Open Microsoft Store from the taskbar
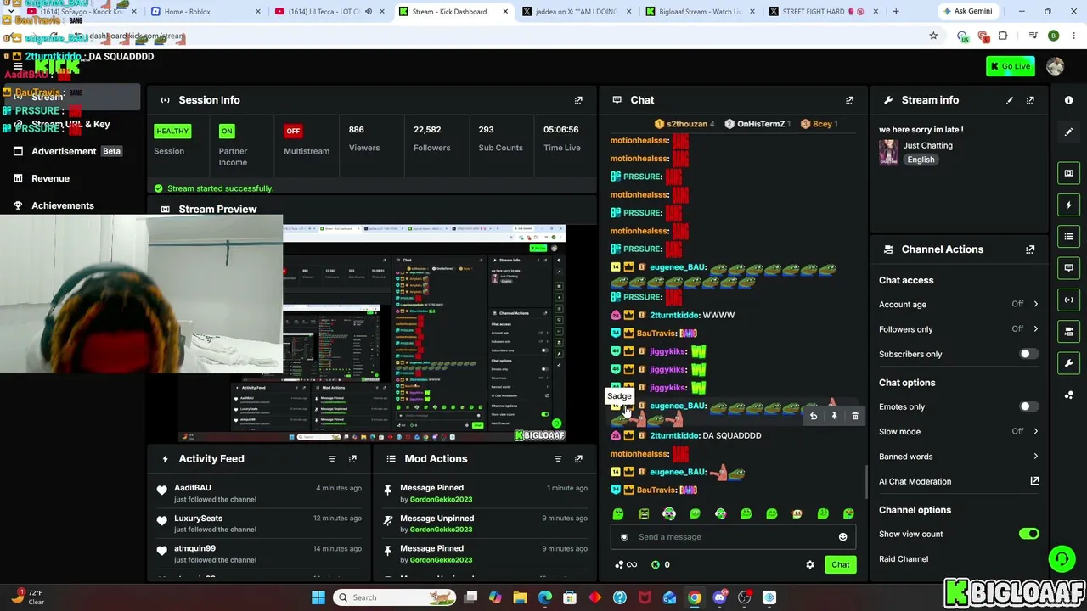 click(x=570, y=597)
